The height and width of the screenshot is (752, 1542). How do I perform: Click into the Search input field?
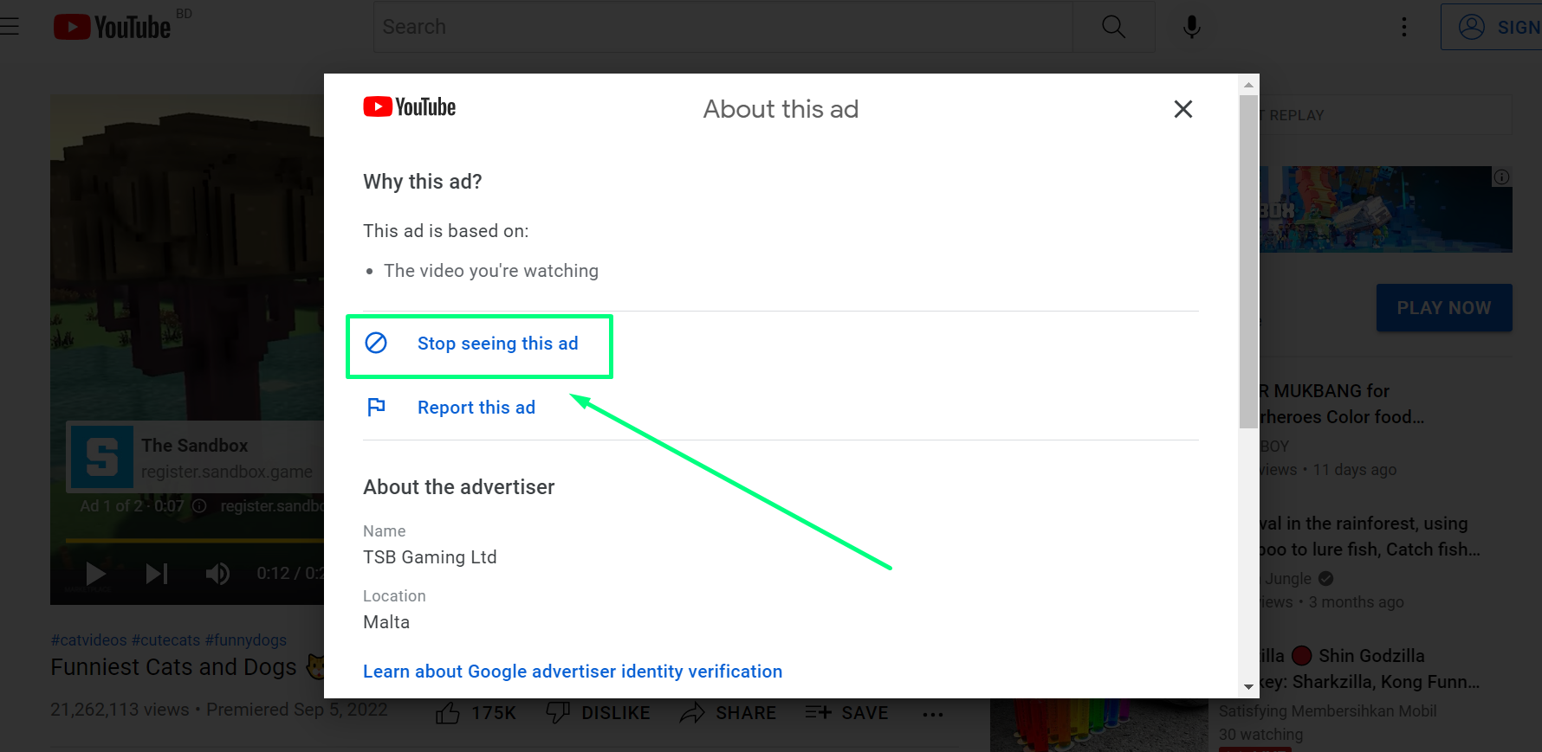(x=723, y=27)
